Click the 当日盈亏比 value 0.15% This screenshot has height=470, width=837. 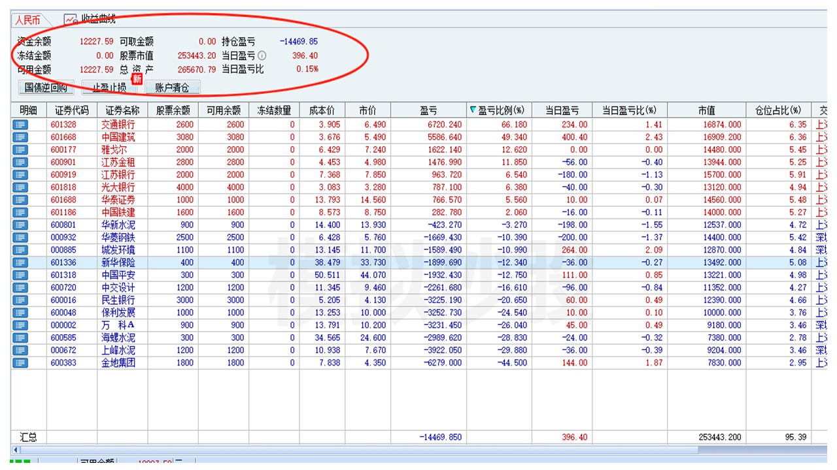pos(307,69)
